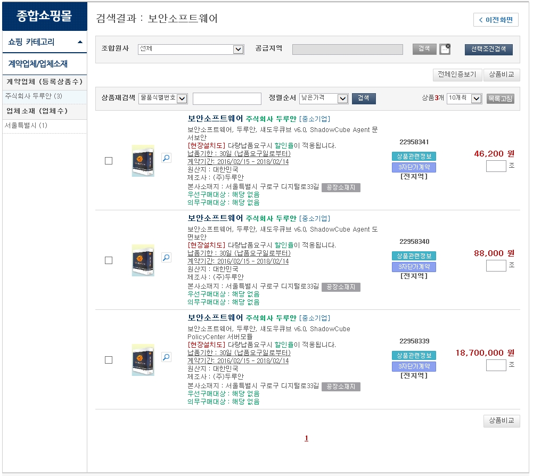
Task: Click magnifier icon for product 22958340
Action: click(166, 258)
